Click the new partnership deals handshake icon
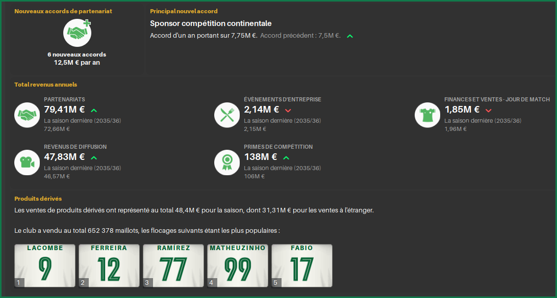The height and width of the screenshot is (298, 557). tap(77, 33)
